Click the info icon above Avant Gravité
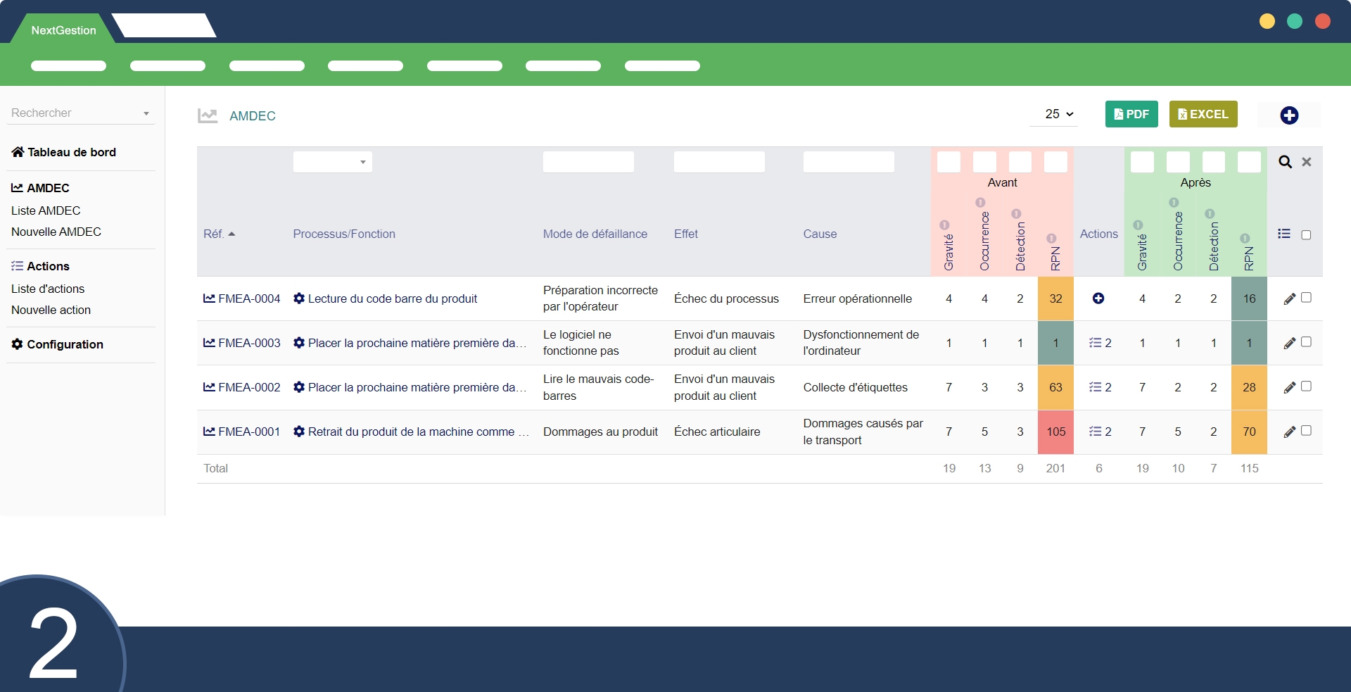This screenshot has height=692, width=1351. pyautogui.click(x=944, y=225)
